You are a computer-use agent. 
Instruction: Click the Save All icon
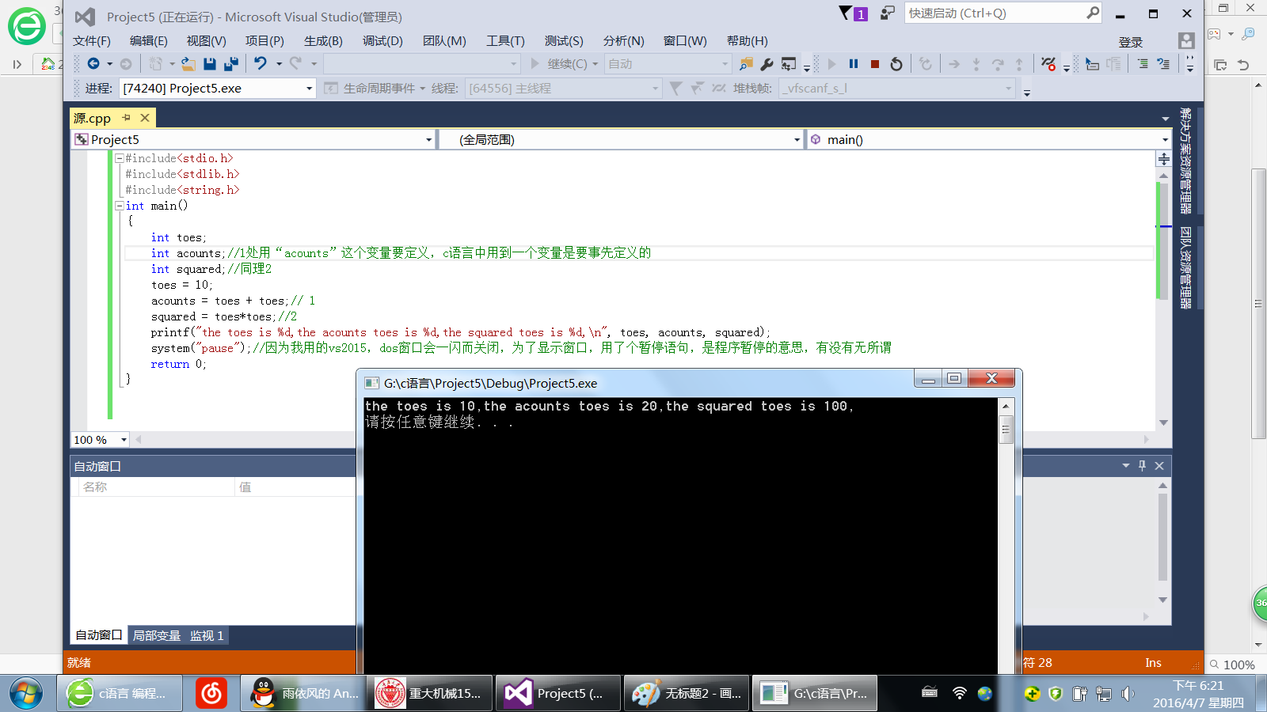(x=231, y=64)
